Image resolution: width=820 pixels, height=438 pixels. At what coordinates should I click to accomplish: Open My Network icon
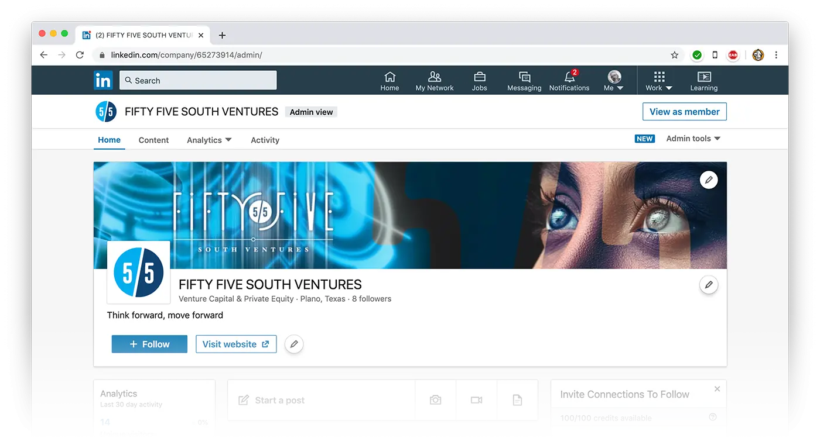pos(435,81)
